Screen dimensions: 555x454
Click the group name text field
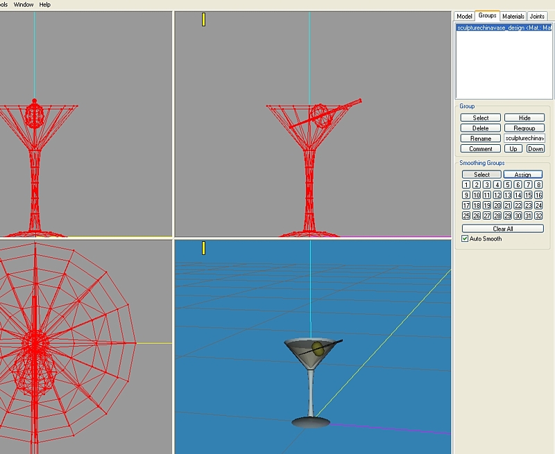[x=524, y=139]
